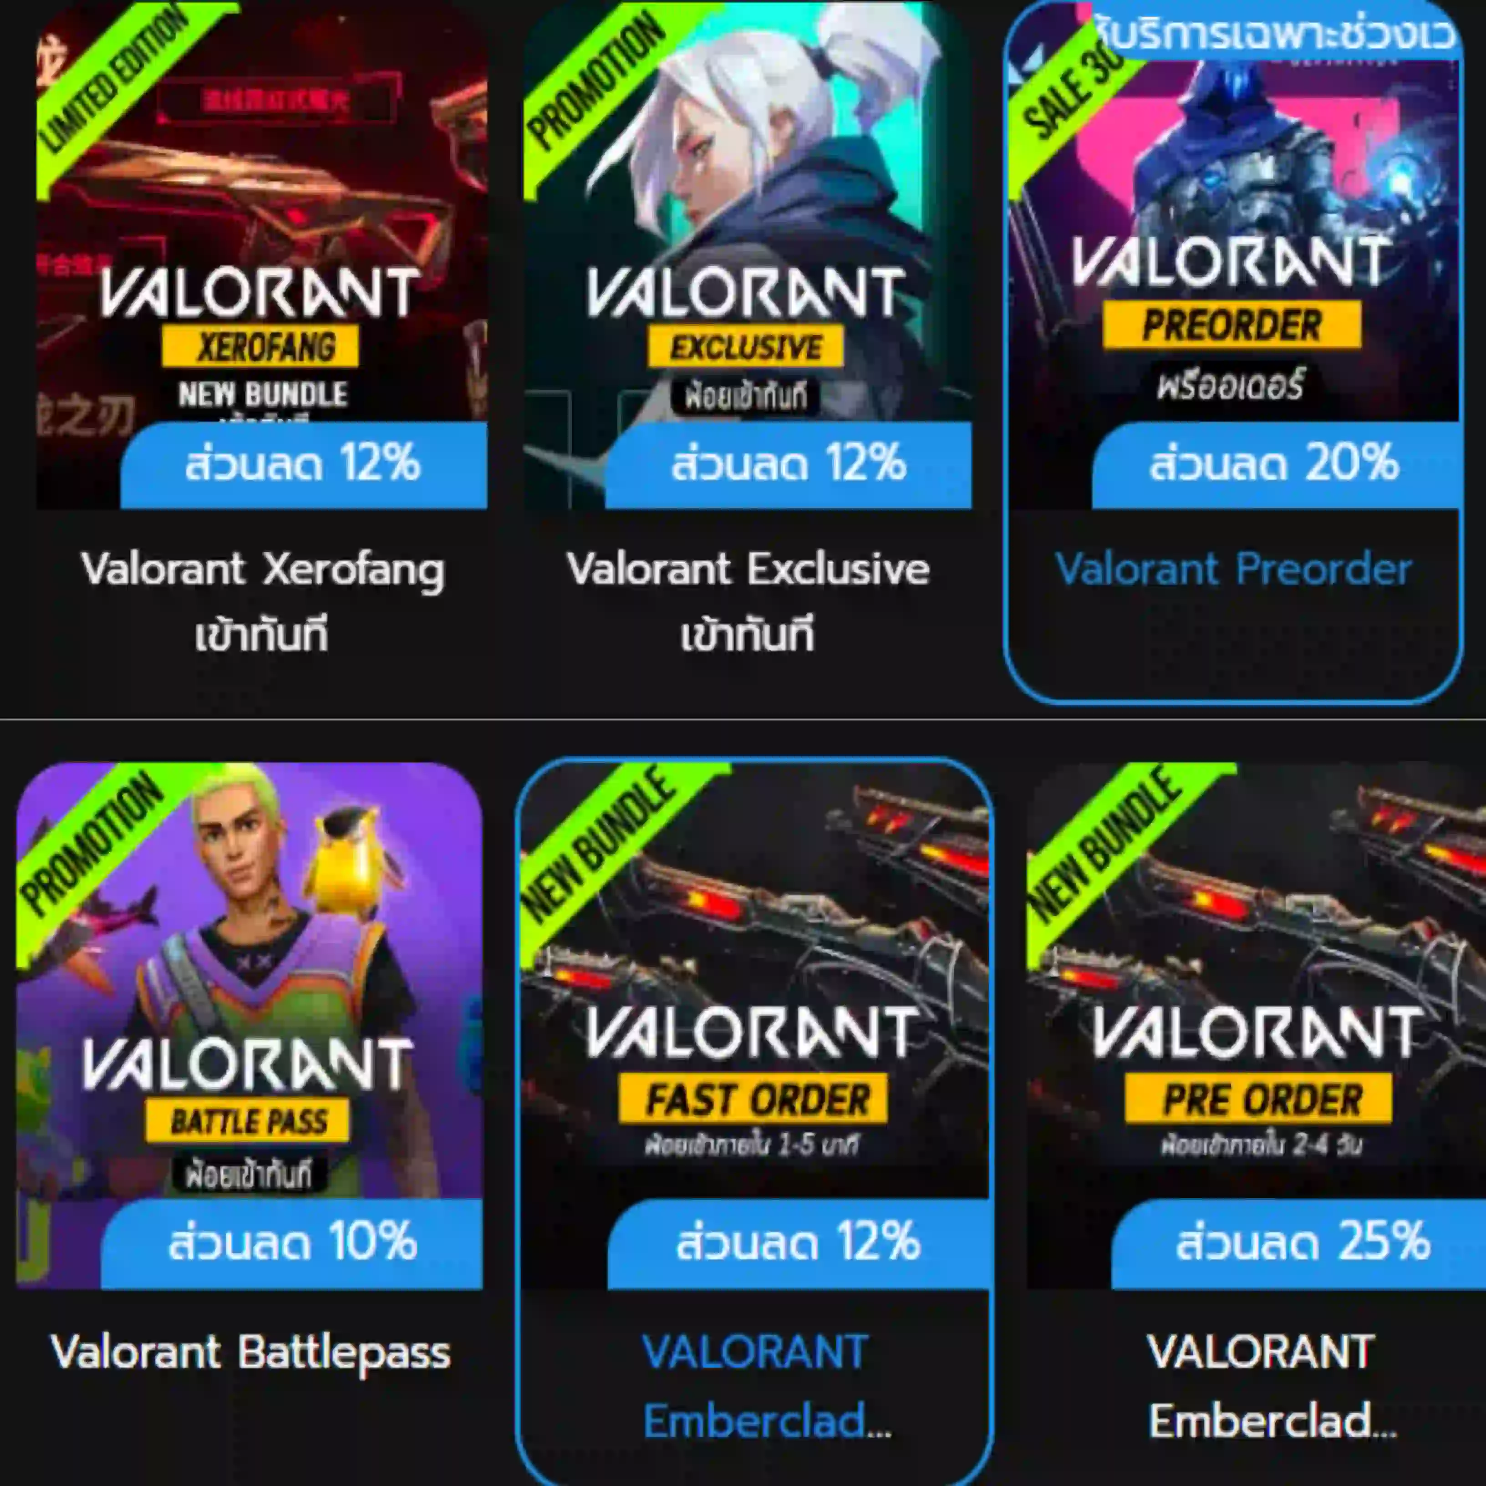Click the Valorant Battlepass title link

[x=251, y=1352]
